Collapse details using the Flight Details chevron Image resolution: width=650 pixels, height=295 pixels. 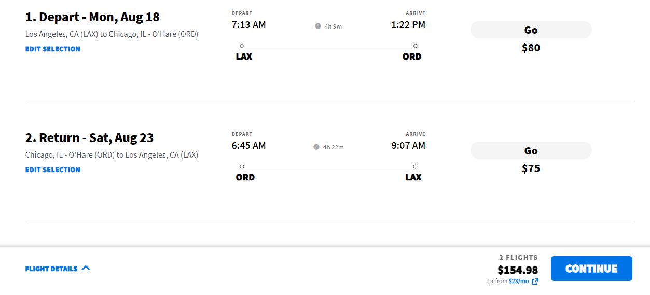[x=86, y=268]
